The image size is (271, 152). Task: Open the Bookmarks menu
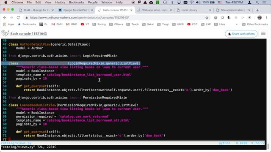tap(76, 3)
